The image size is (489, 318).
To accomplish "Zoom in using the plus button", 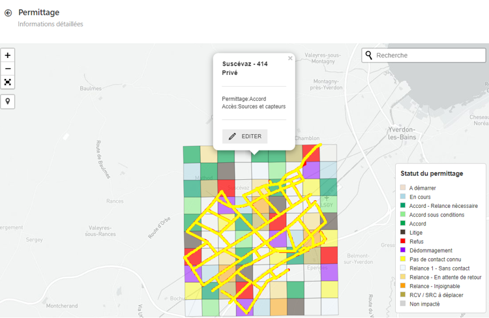I will click(x=8, y=55).
